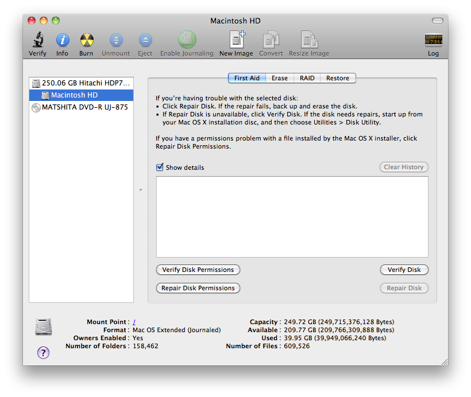
Task: Click the Format value Mac OS Extended (Journaled)
Action: click(x=177, y=330)
